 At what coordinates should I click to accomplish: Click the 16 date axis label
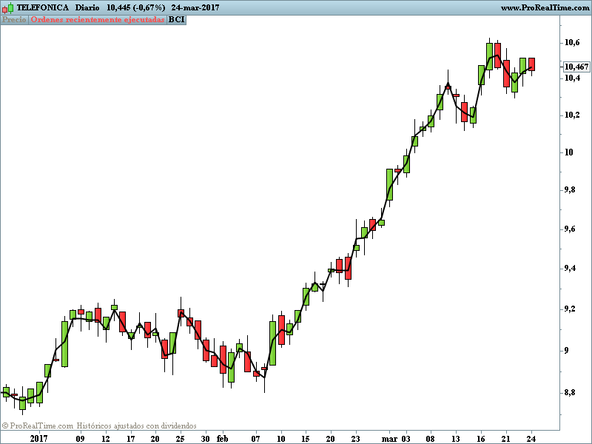480,439
